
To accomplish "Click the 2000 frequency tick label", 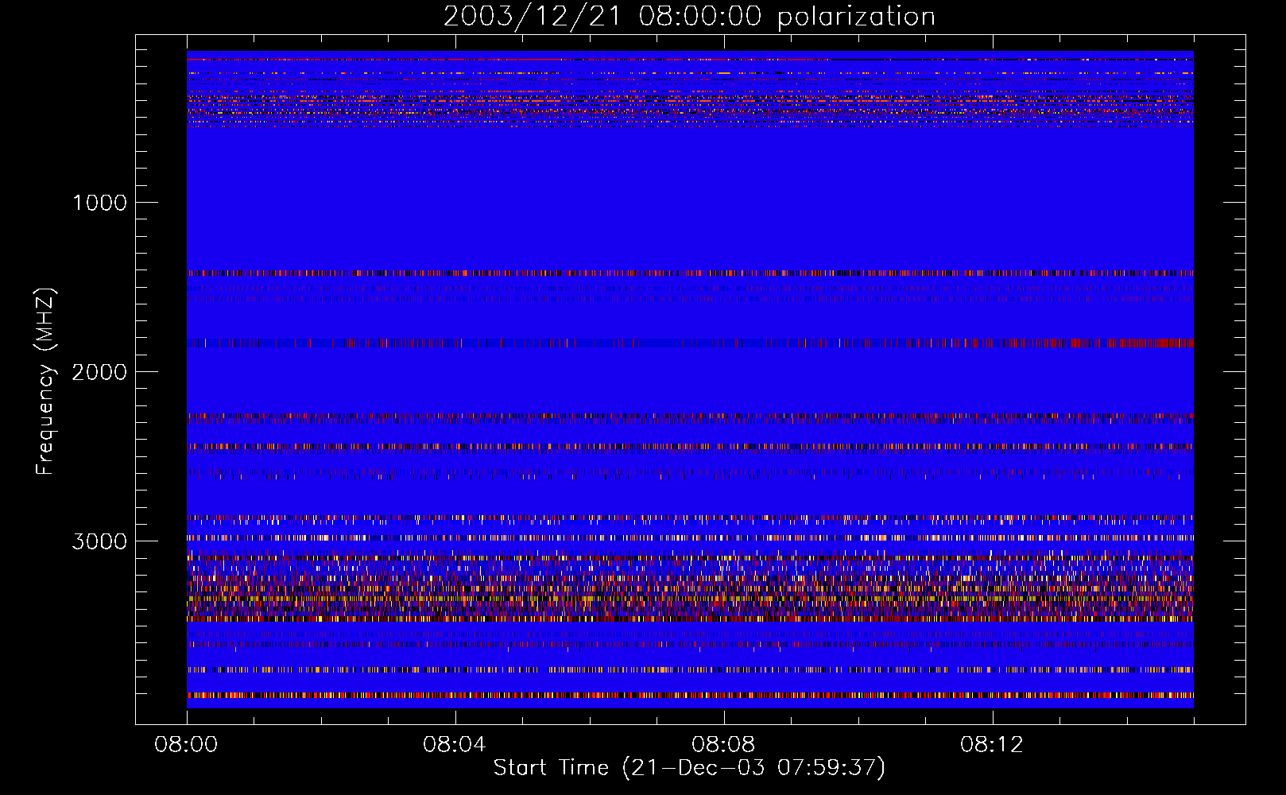I will (99, 372).
